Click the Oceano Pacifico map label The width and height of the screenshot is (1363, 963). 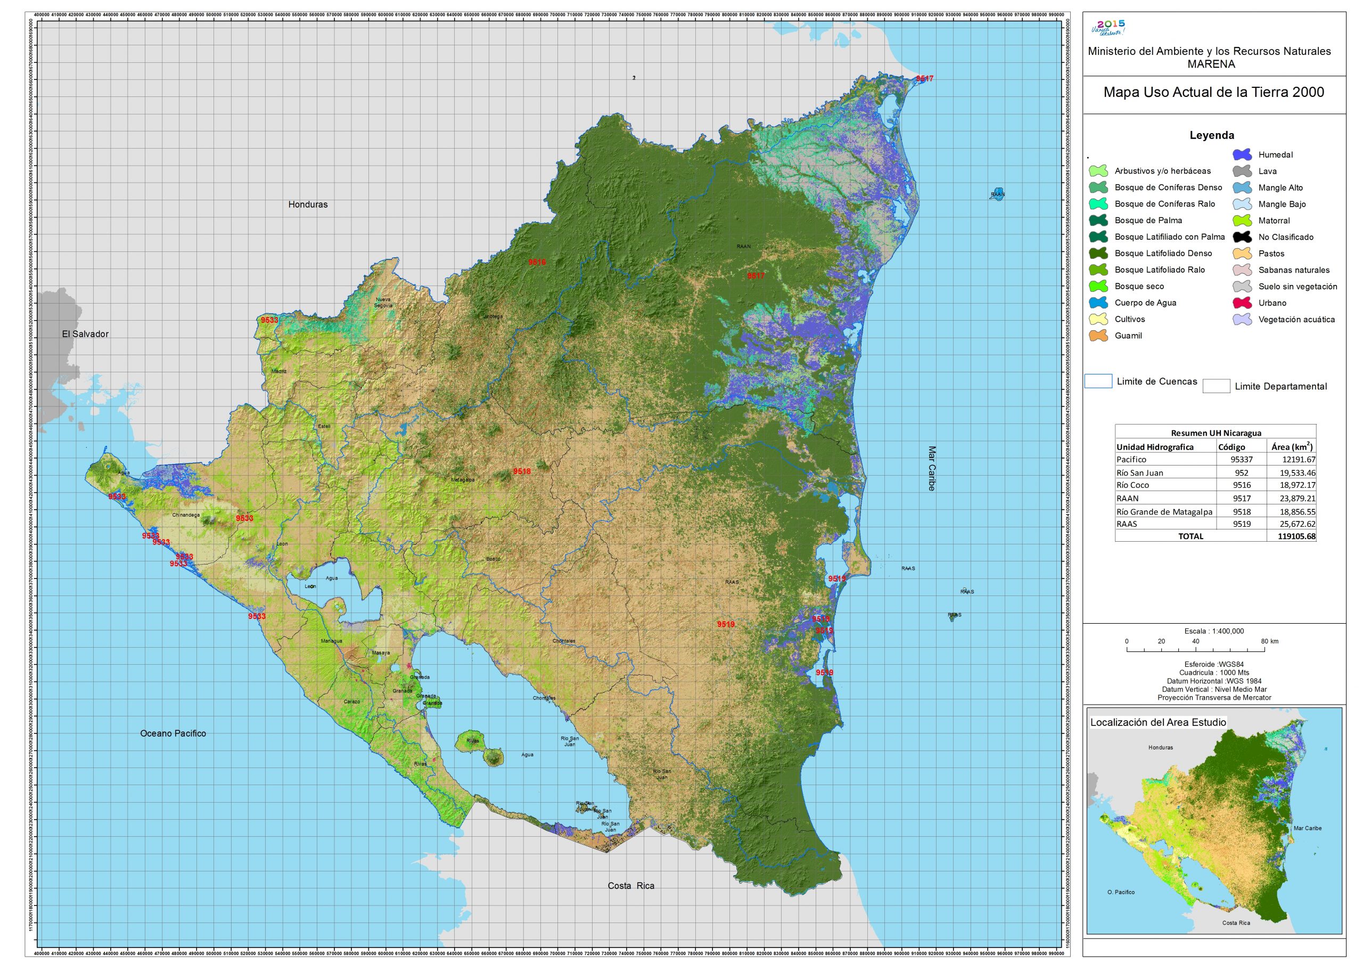[x=173, y=733]
